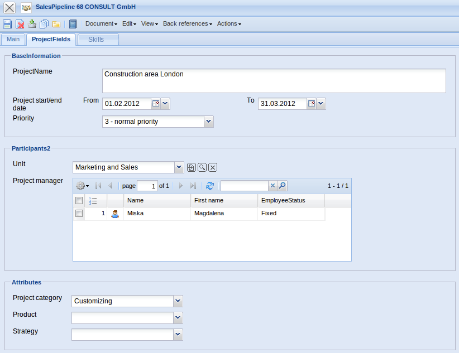
Task: Click the Save disk icon in toolbar
Action: click(x=7, y=24)
